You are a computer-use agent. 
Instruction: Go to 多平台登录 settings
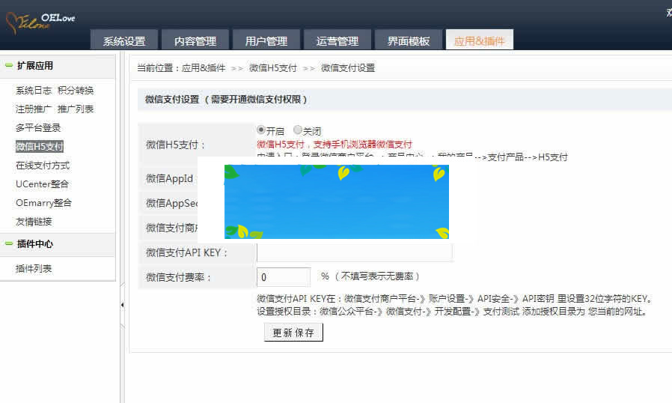pos(38,128)
